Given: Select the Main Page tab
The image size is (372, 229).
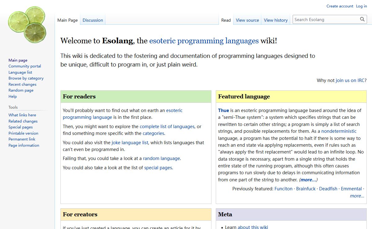Looking at the screenshot, I should coord(68,20).
